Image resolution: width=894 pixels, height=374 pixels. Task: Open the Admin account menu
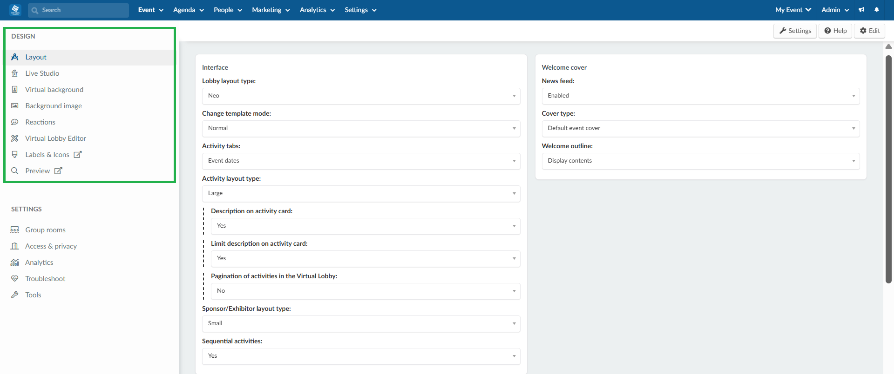[835, 10]
